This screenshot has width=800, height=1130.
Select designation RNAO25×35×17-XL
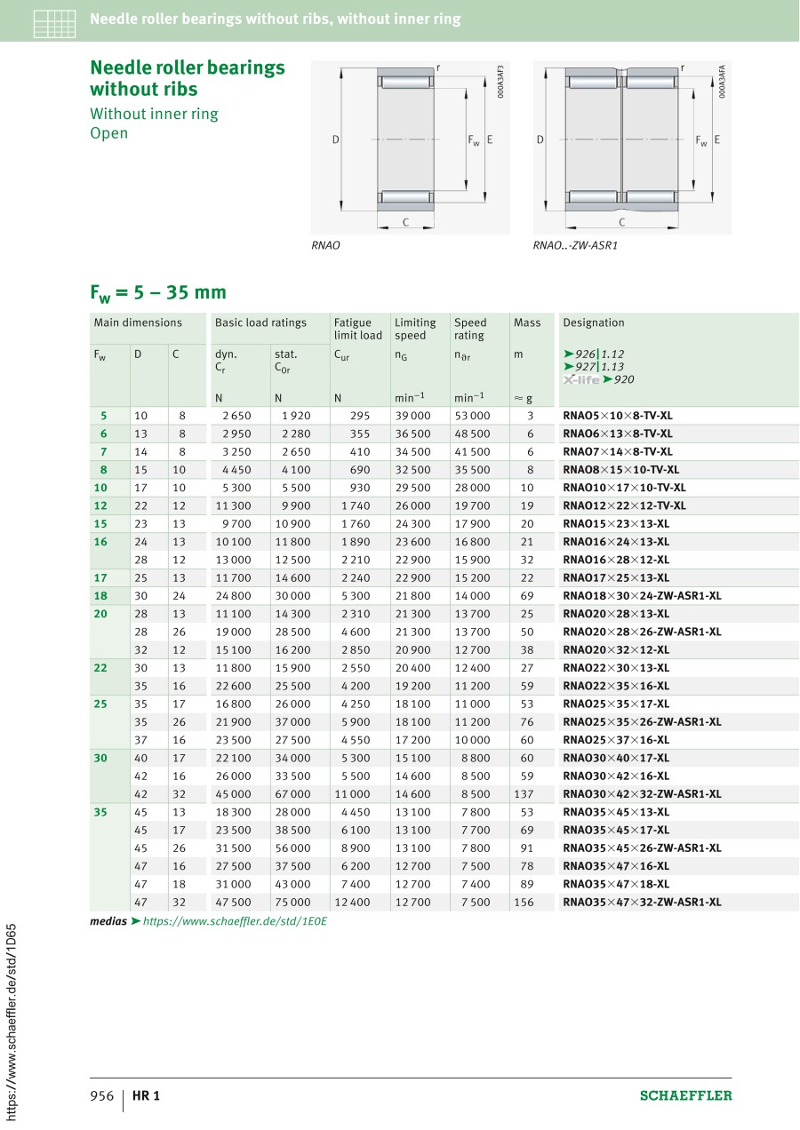[x=616, y=704]
